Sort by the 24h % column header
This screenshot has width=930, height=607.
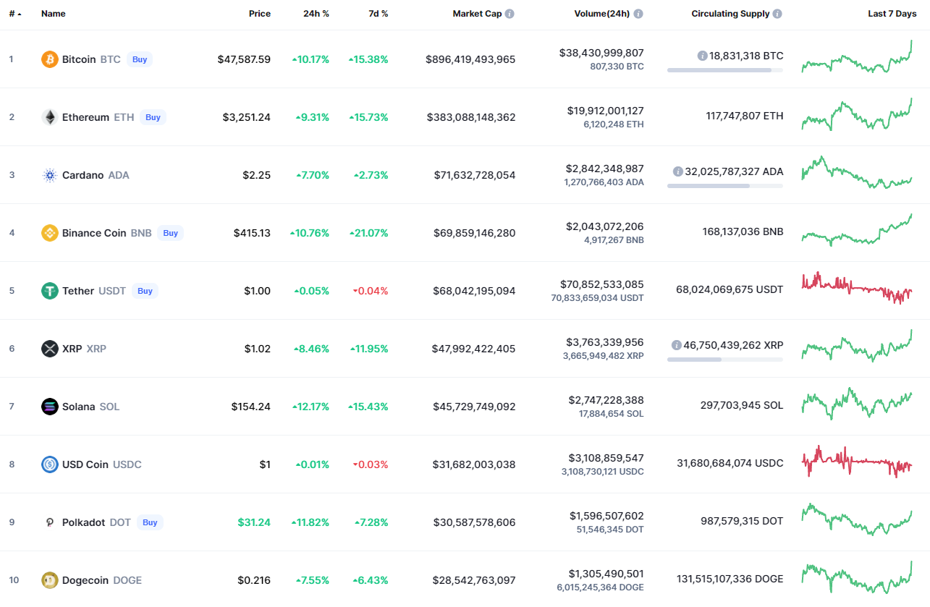316,14
